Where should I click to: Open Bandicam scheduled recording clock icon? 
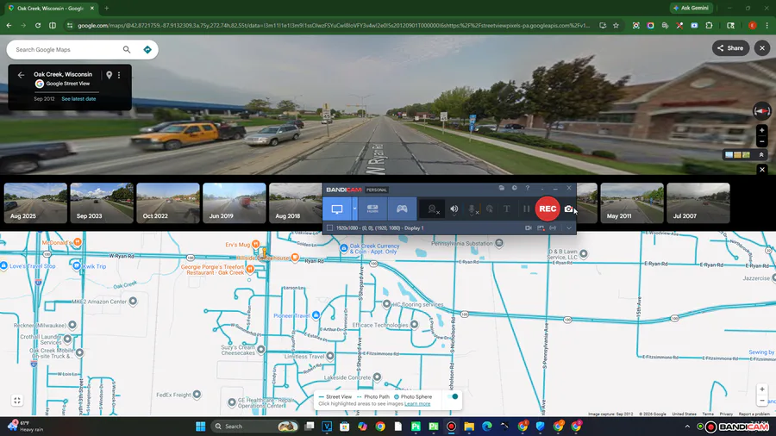[514, 188]
